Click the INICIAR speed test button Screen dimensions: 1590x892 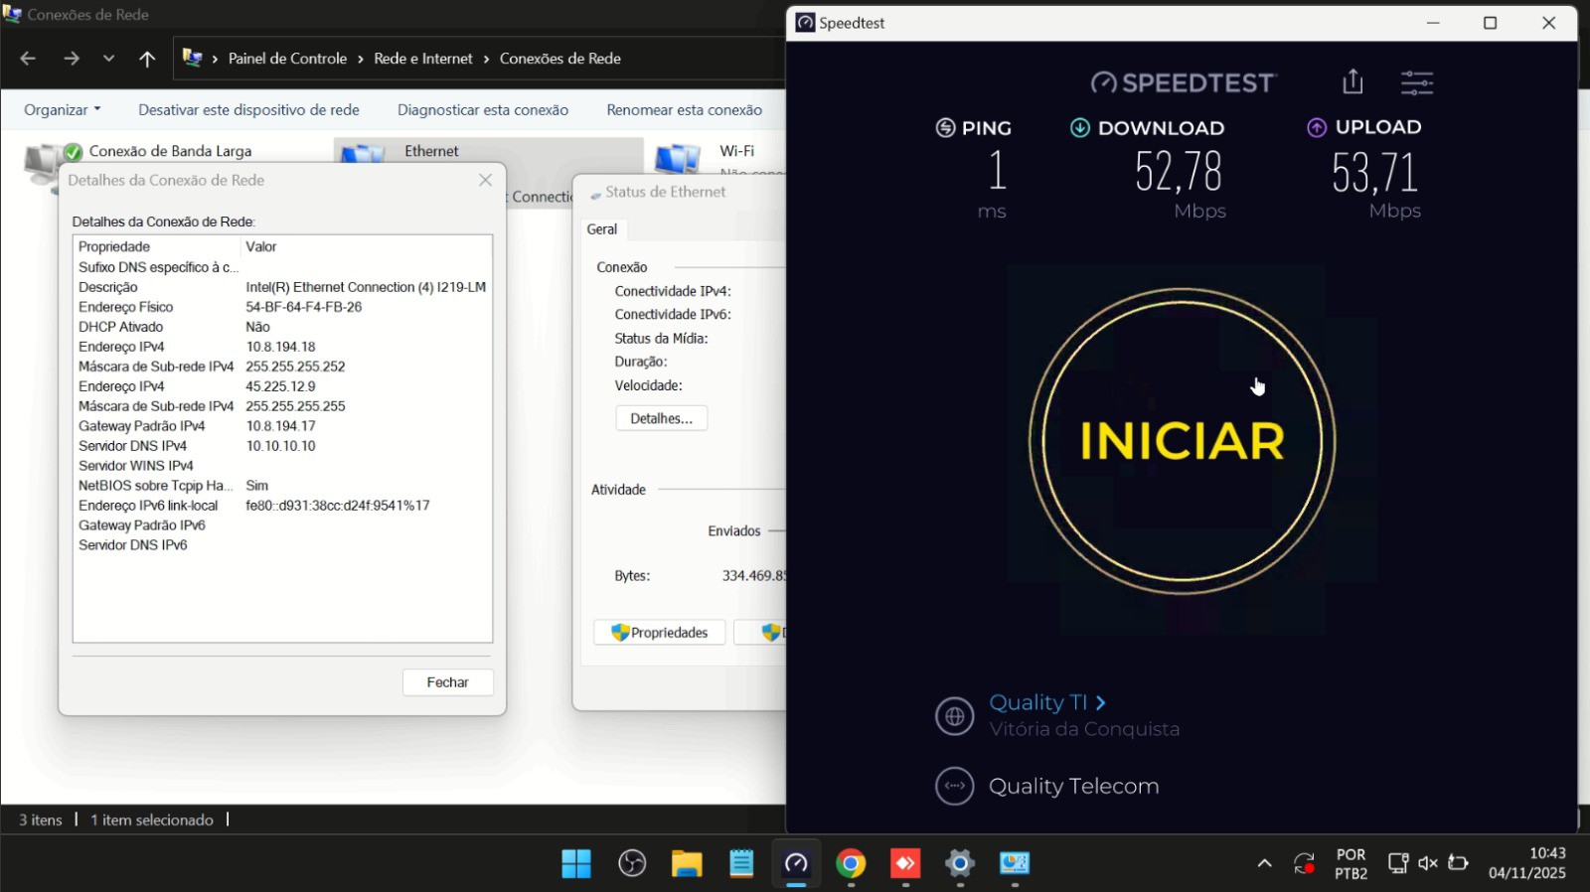point(1182,441)
